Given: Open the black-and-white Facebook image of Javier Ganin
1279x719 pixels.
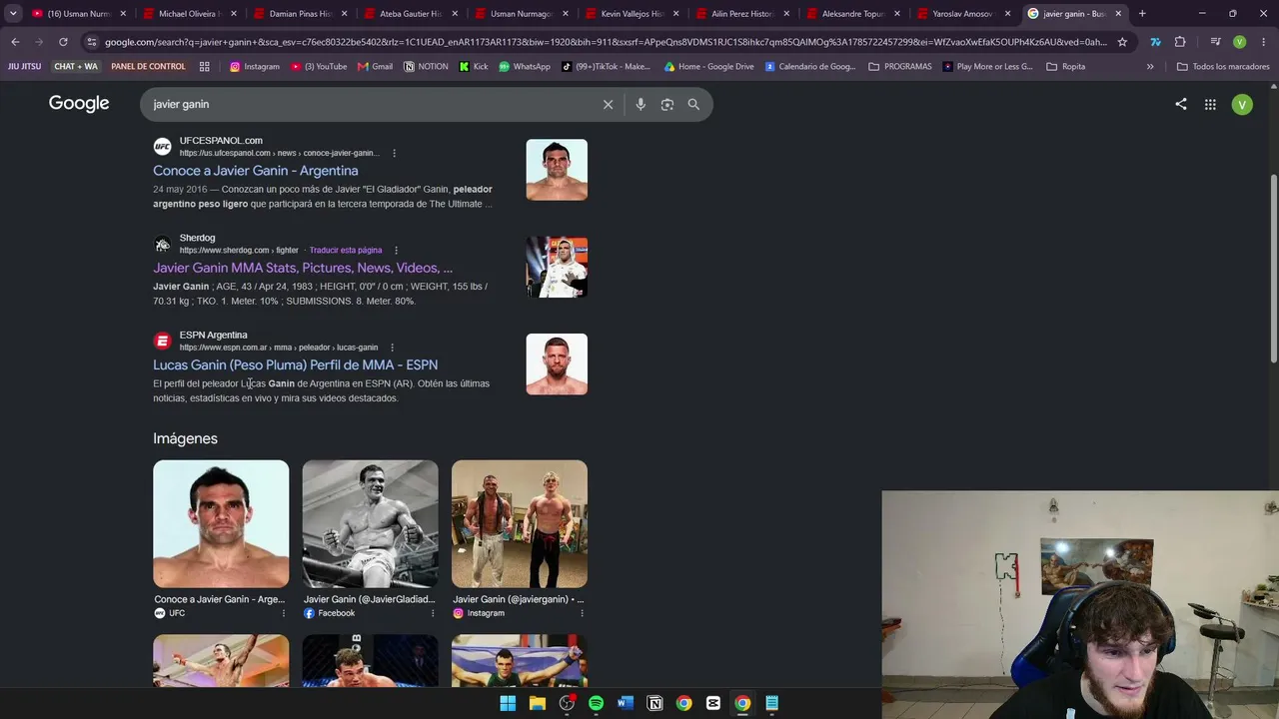Looking at the screenshot, I should (370, 524).
